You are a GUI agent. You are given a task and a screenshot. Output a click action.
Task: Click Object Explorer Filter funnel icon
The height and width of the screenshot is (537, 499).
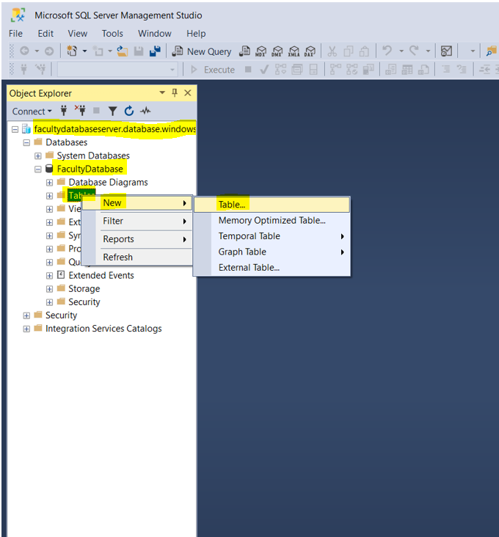[112, 111]
